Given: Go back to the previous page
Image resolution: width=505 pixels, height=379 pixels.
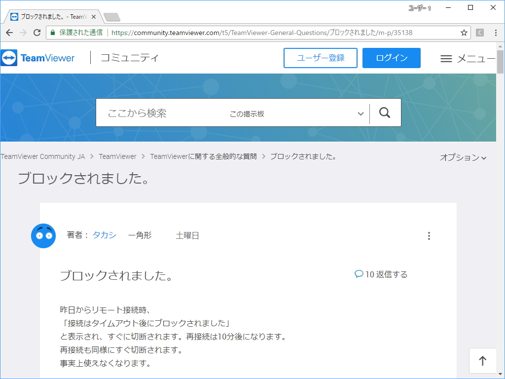Looking at the screenshot, I should pos(9,33).
